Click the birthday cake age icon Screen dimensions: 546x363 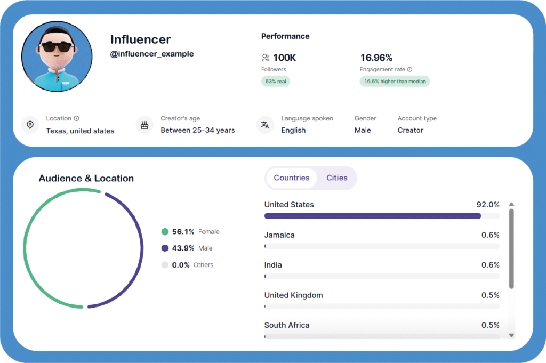pos(144,125)
